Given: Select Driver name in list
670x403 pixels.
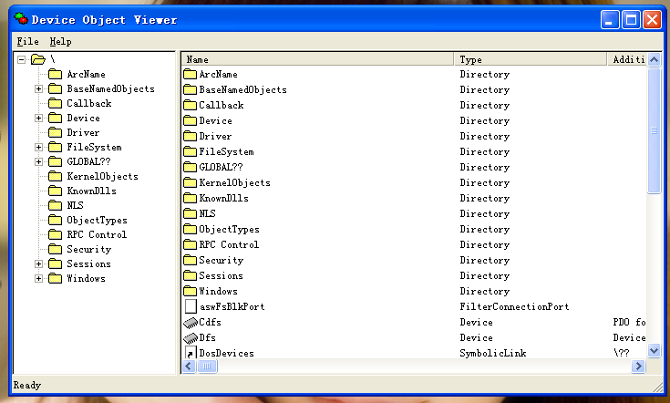Looking at the screenshot, I should point(215,137).
